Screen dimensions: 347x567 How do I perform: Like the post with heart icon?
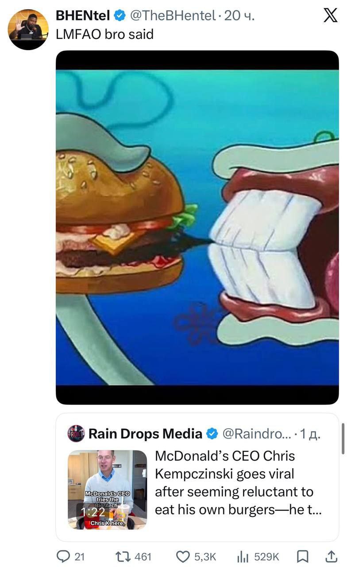tap(182, 556)
